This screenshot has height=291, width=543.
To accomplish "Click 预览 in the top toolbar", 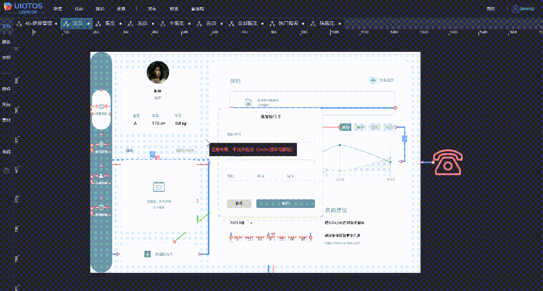I will click(x=174, y=9).
